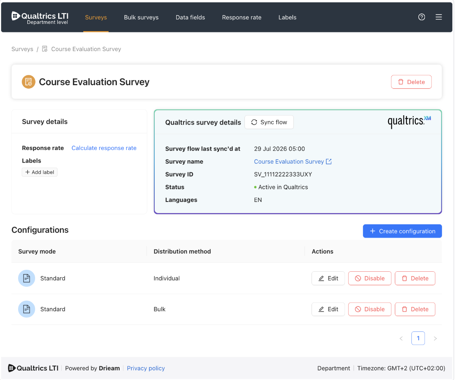Click the 'Actions' column header
Viewport: 455px width, 380px height.
[322, 252]
